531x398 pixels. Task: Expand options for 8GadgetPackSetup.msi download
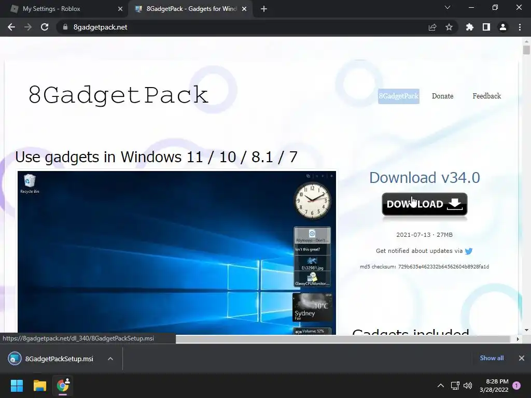tap(110, 359)
